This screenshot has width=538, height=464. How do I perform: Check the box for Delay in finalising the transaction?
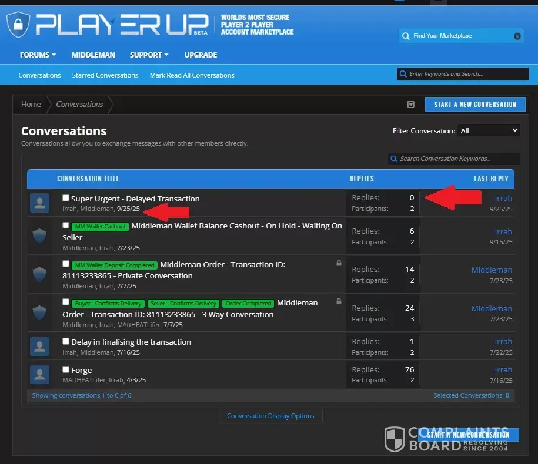coord(66,341)
